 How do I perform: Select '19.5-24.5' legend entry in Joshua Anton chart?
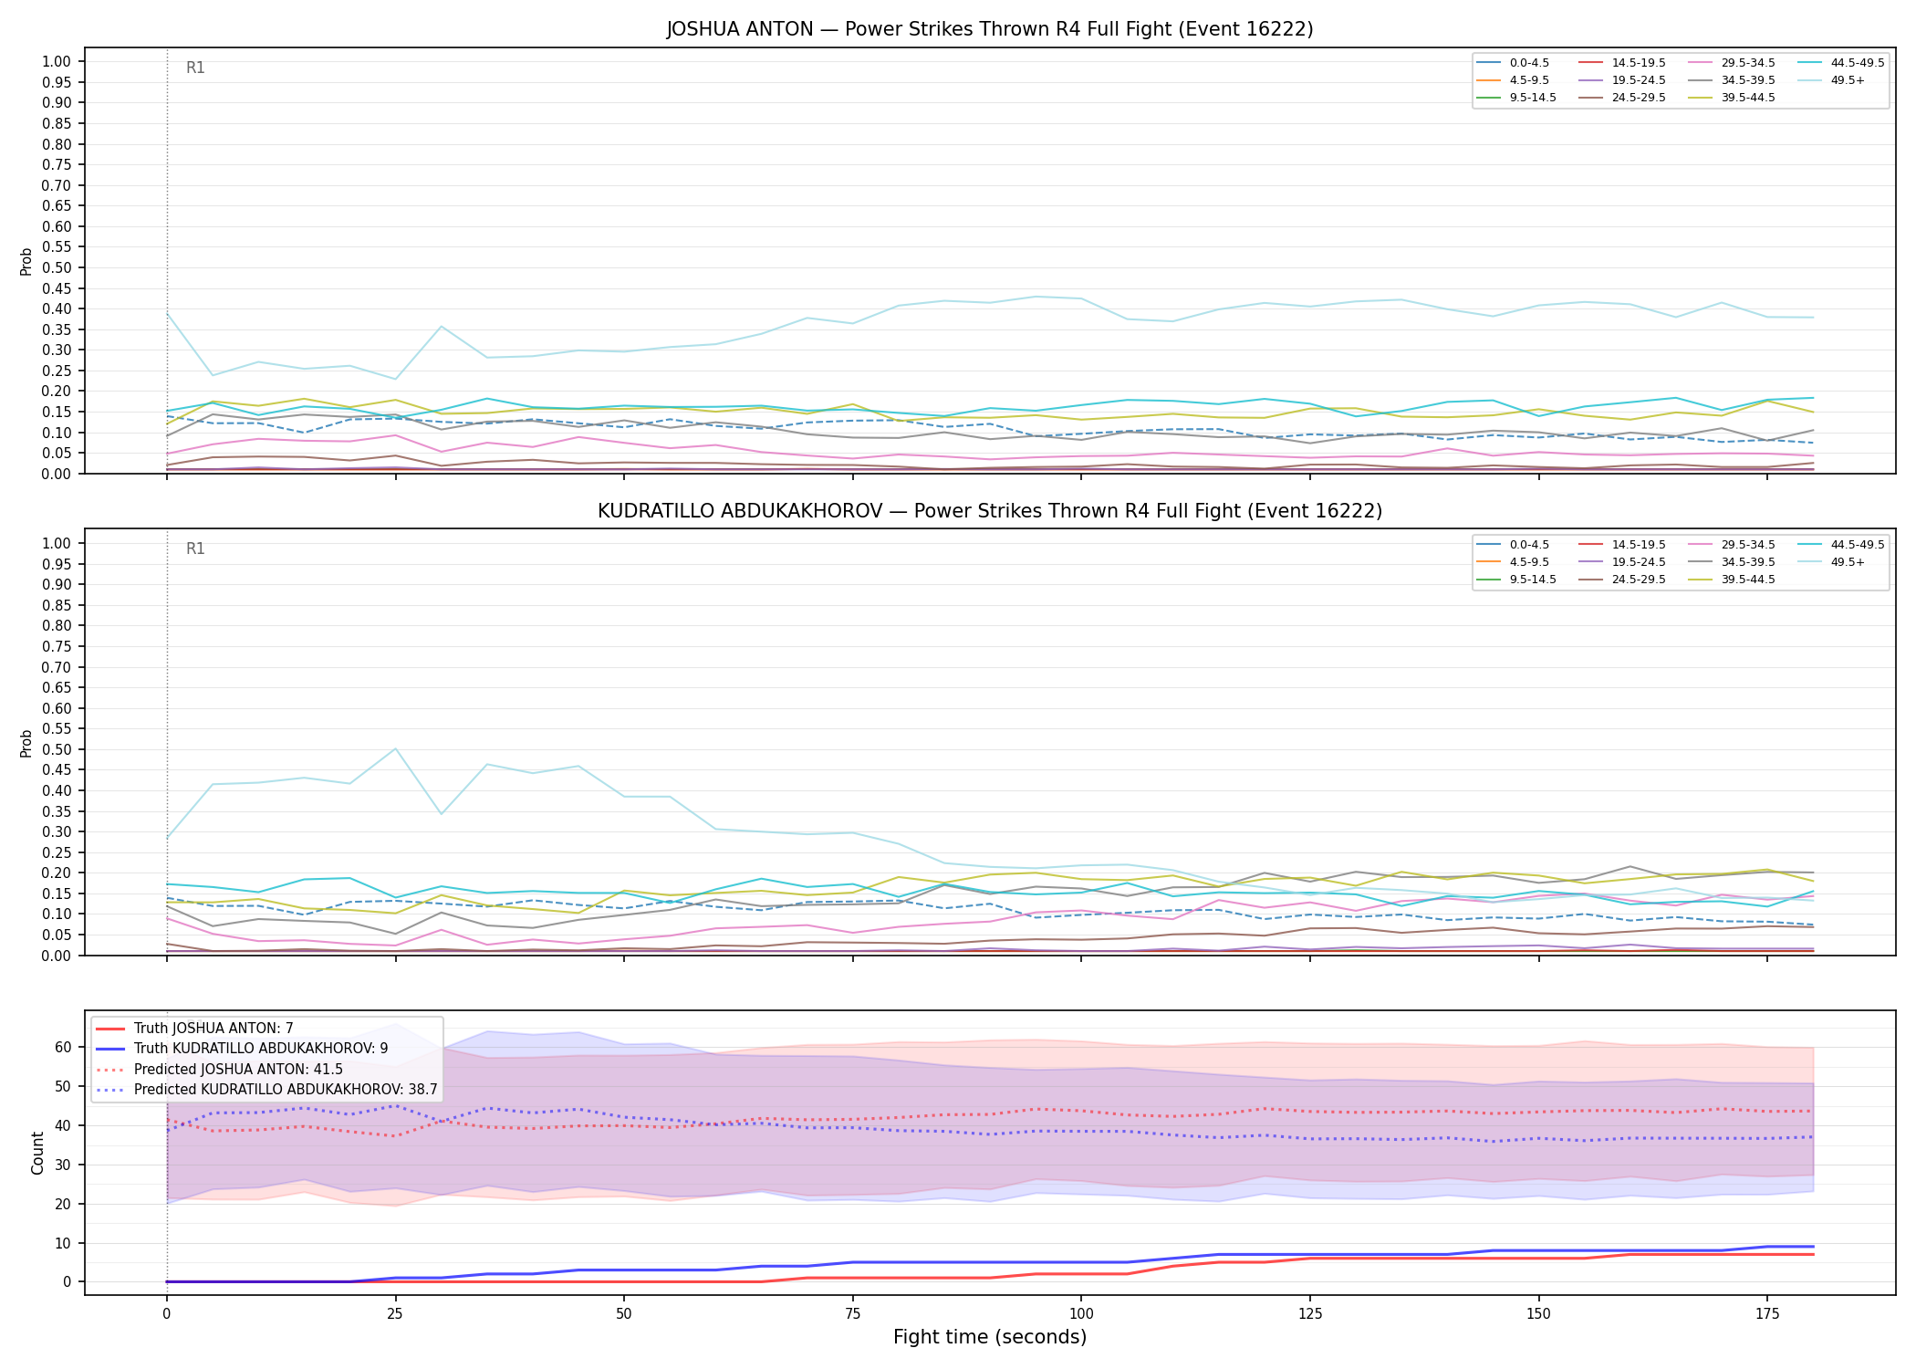coord(1623,80)
